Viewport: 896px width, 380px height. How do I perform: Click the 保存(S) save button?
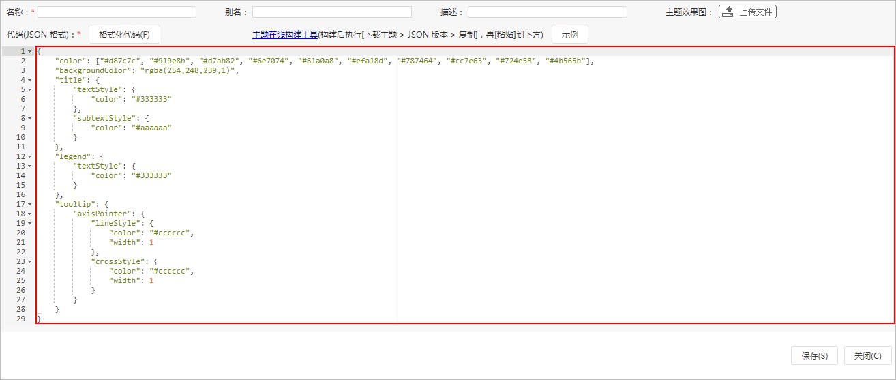pos(814,355)
